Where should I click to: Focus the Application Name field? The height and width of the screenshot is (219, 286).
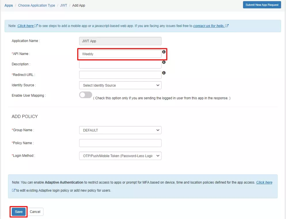pyautogui.click(x=120, y=41)
